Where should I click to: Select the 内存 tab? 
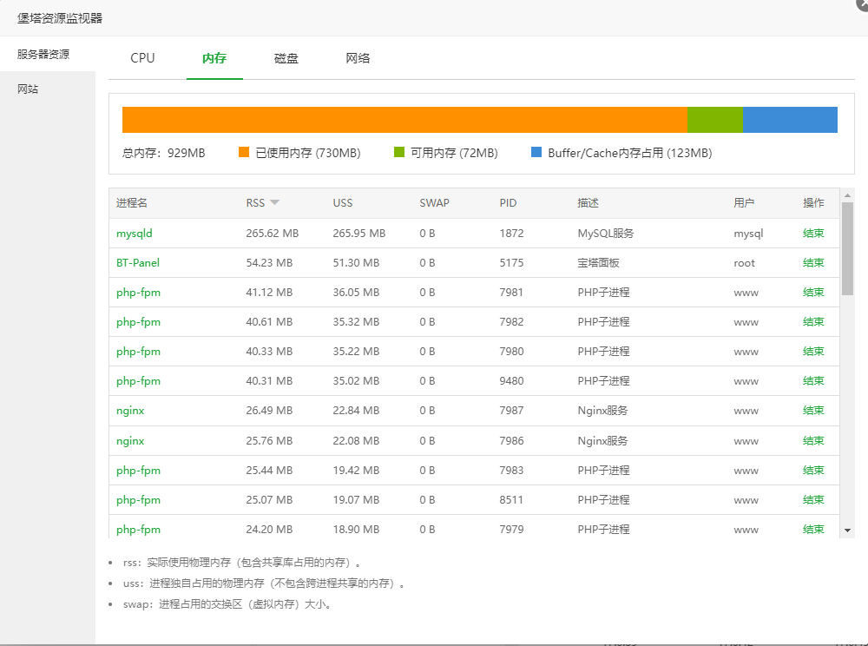(214, 58)
